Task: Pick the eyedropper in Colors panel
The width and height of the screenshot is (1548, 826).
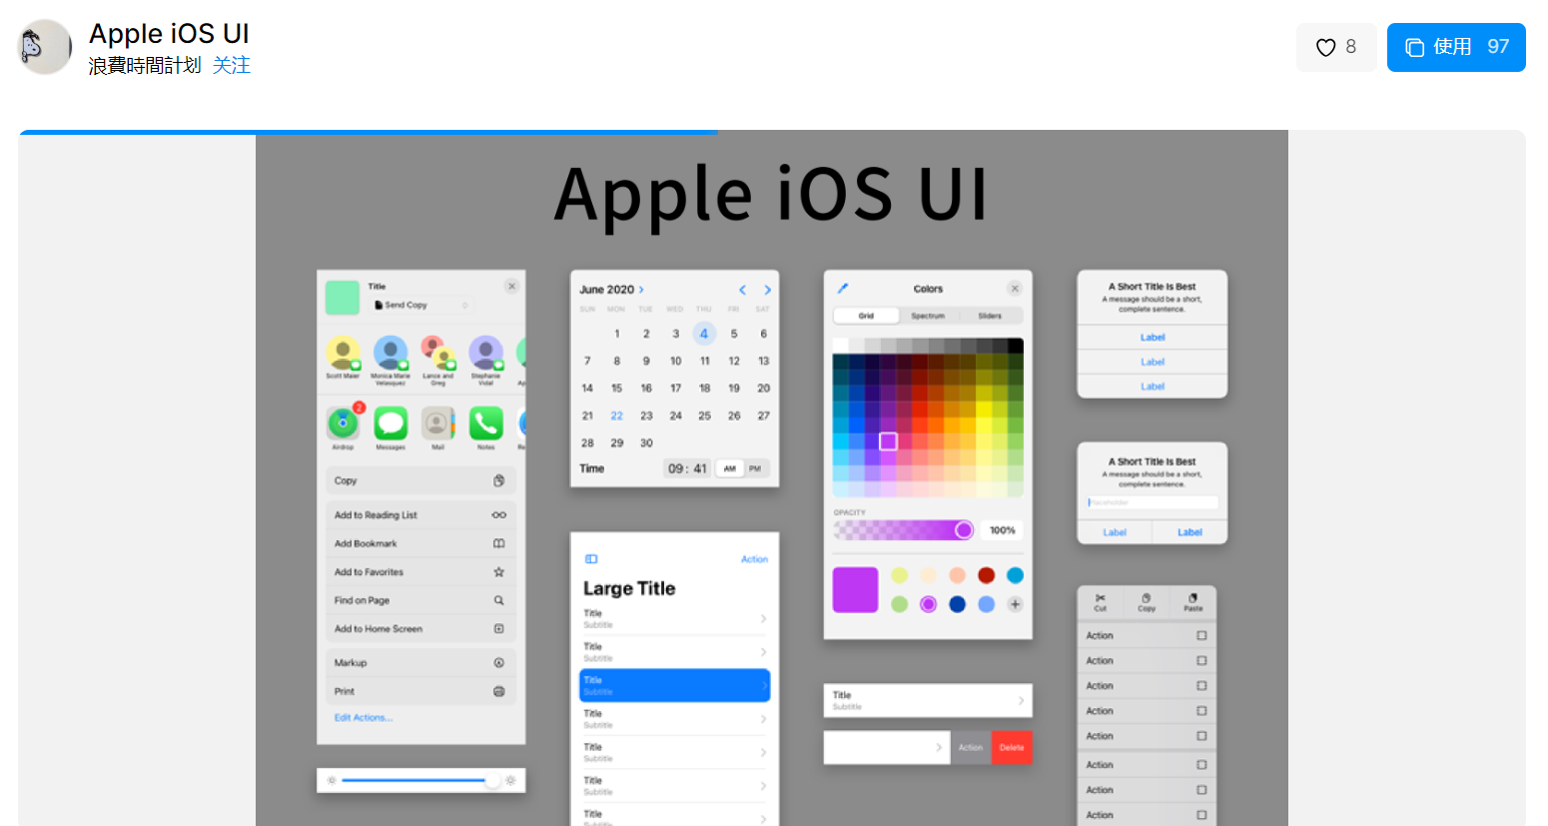Action: (x=842, y=289)
